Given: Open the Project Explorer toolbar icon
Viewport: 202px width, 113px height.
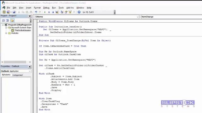Looking at the screenshot, I should [x=62, y=12].
